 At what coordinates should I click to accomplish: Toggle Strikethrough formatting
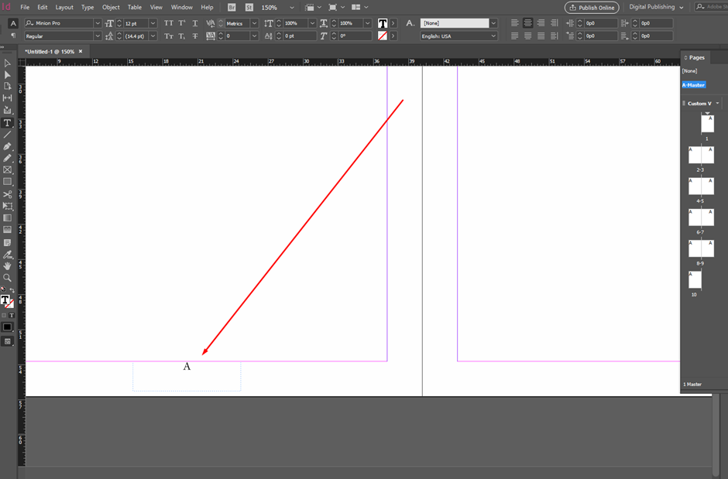(195, 36)
